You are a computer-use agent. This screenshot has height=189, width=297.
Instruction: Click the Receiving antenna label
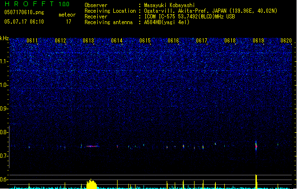coord(109,22)
